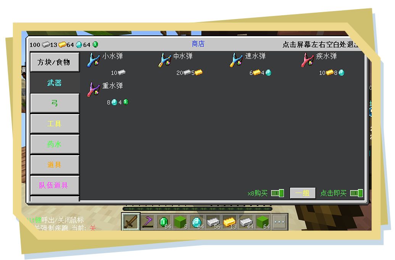The height and width of the screenshot is (260, 395).
Task: Open the three-dots more button in hotbar
Action: pos(279,222)
